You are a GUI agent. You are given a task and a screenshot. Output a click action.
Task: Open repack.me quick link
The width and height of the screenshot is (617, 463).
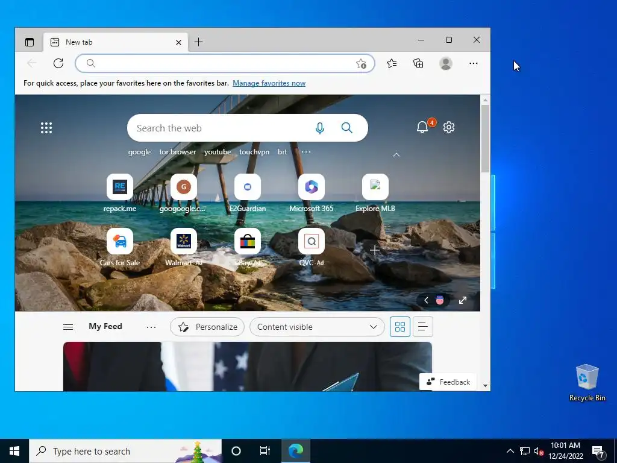[120, 194]
